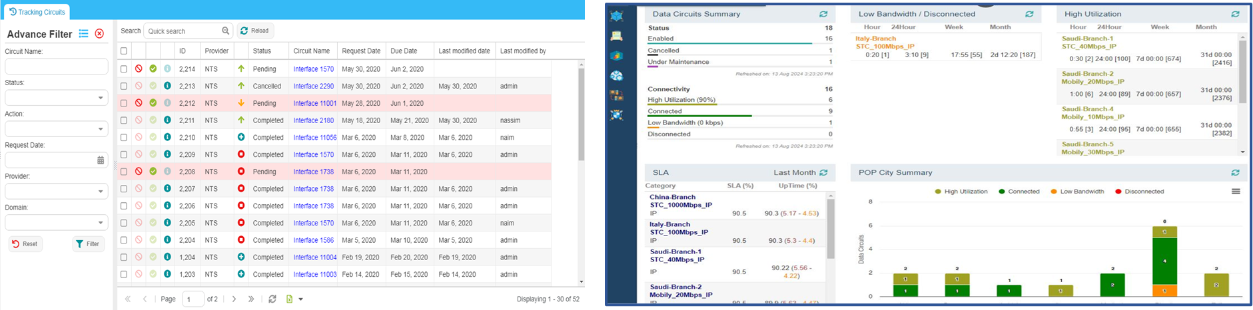This screenshot has height=310, width=1253.
Task: Toggle the Connected legend color in chart
Action: click(x=1003, y=192)
